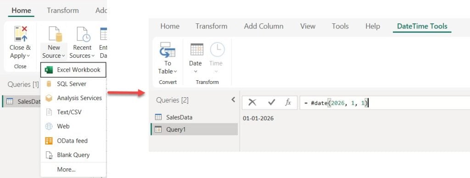Viewport: 470px width, 178px height.
Task: Open the Transform tab in right window
Action: (x=211, y=26)
